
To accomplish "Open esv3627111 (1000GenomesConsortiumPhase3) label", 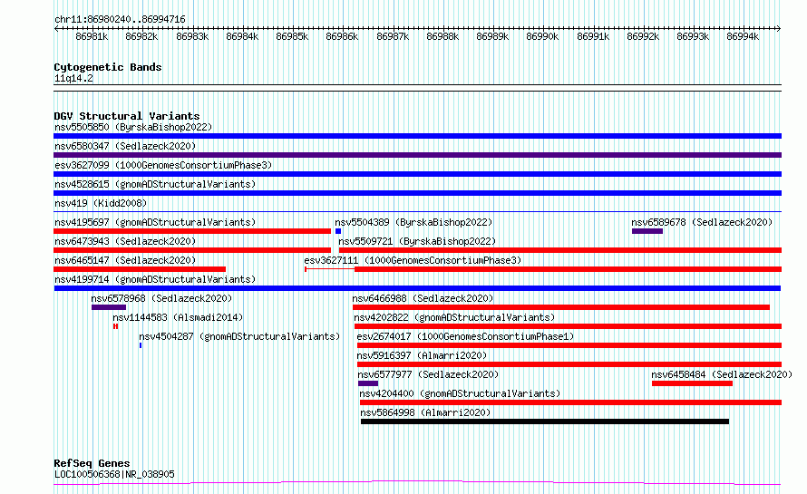I will point(413,260).
